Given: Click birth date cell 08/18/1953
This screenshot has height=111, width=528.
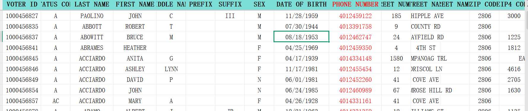Looking at the screenshot, I should 301,37.
